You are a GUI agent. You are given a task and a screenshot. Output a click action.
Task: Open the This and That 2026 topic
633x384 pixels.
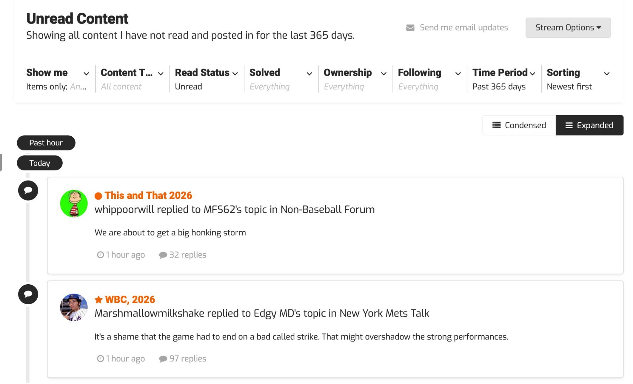click(148, 195)
